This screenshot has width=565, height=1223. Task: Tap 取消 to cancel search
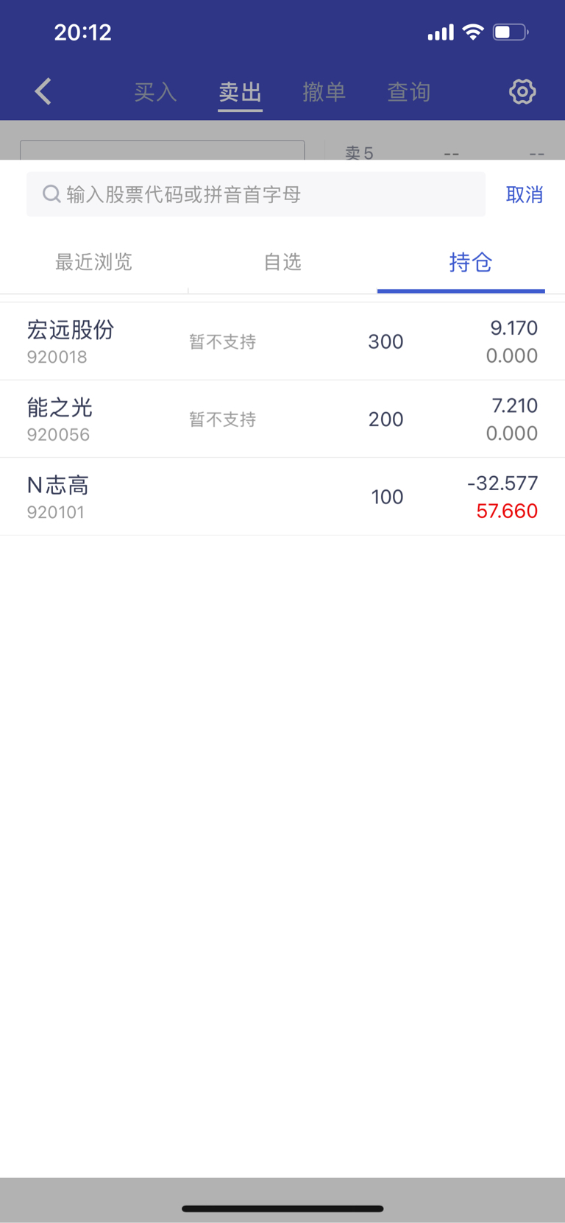point(525,194)
